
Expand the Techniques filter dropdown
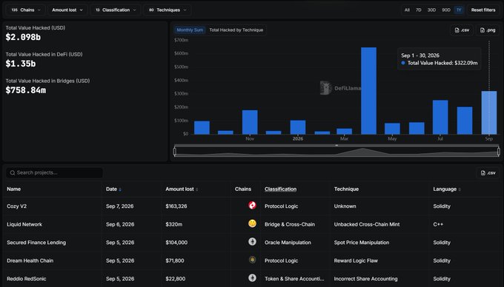click(168, 10)
